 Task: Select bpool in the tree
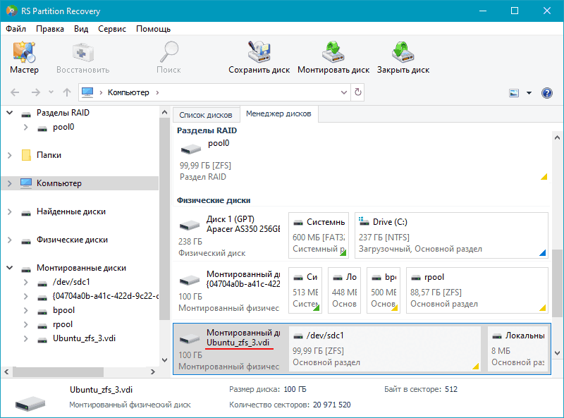coord(63,310)
